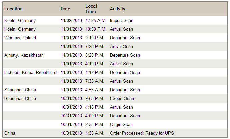Select the Warsaw, Poland location cell

pyautogui.click(x=20, y=38)
